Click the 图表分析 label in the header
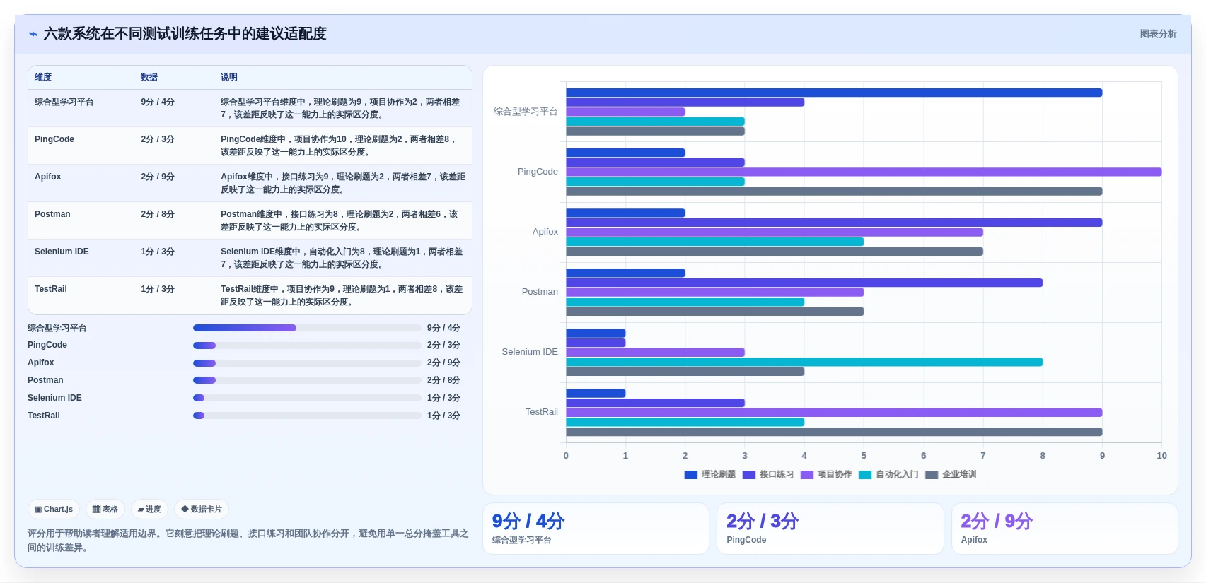Image resolution: width=1206 pixels, height=583 pixels. (1158, 34)
